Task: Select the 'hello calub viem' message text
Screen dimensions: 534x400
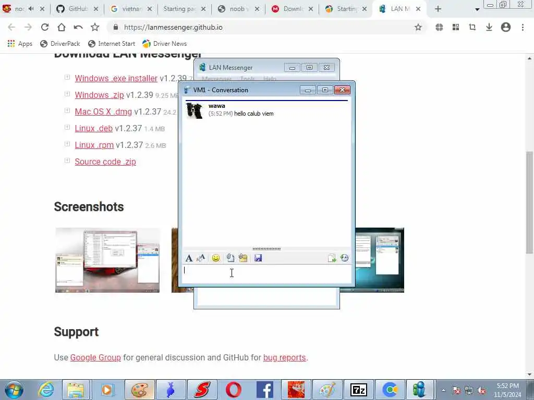Action: coord(254,114)
